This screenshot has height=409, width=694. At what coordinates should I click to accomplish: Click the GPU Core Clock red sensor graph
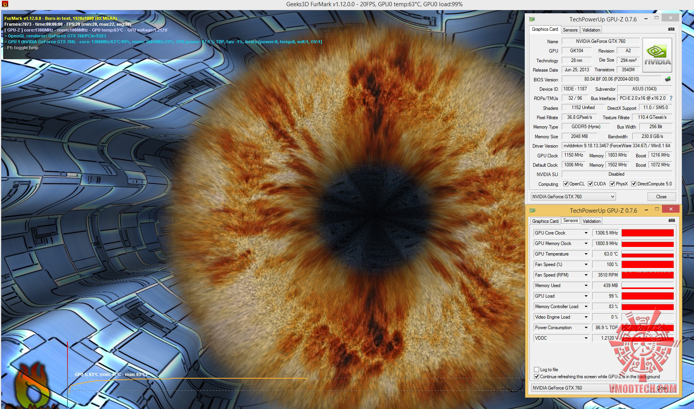pos(648,233)
